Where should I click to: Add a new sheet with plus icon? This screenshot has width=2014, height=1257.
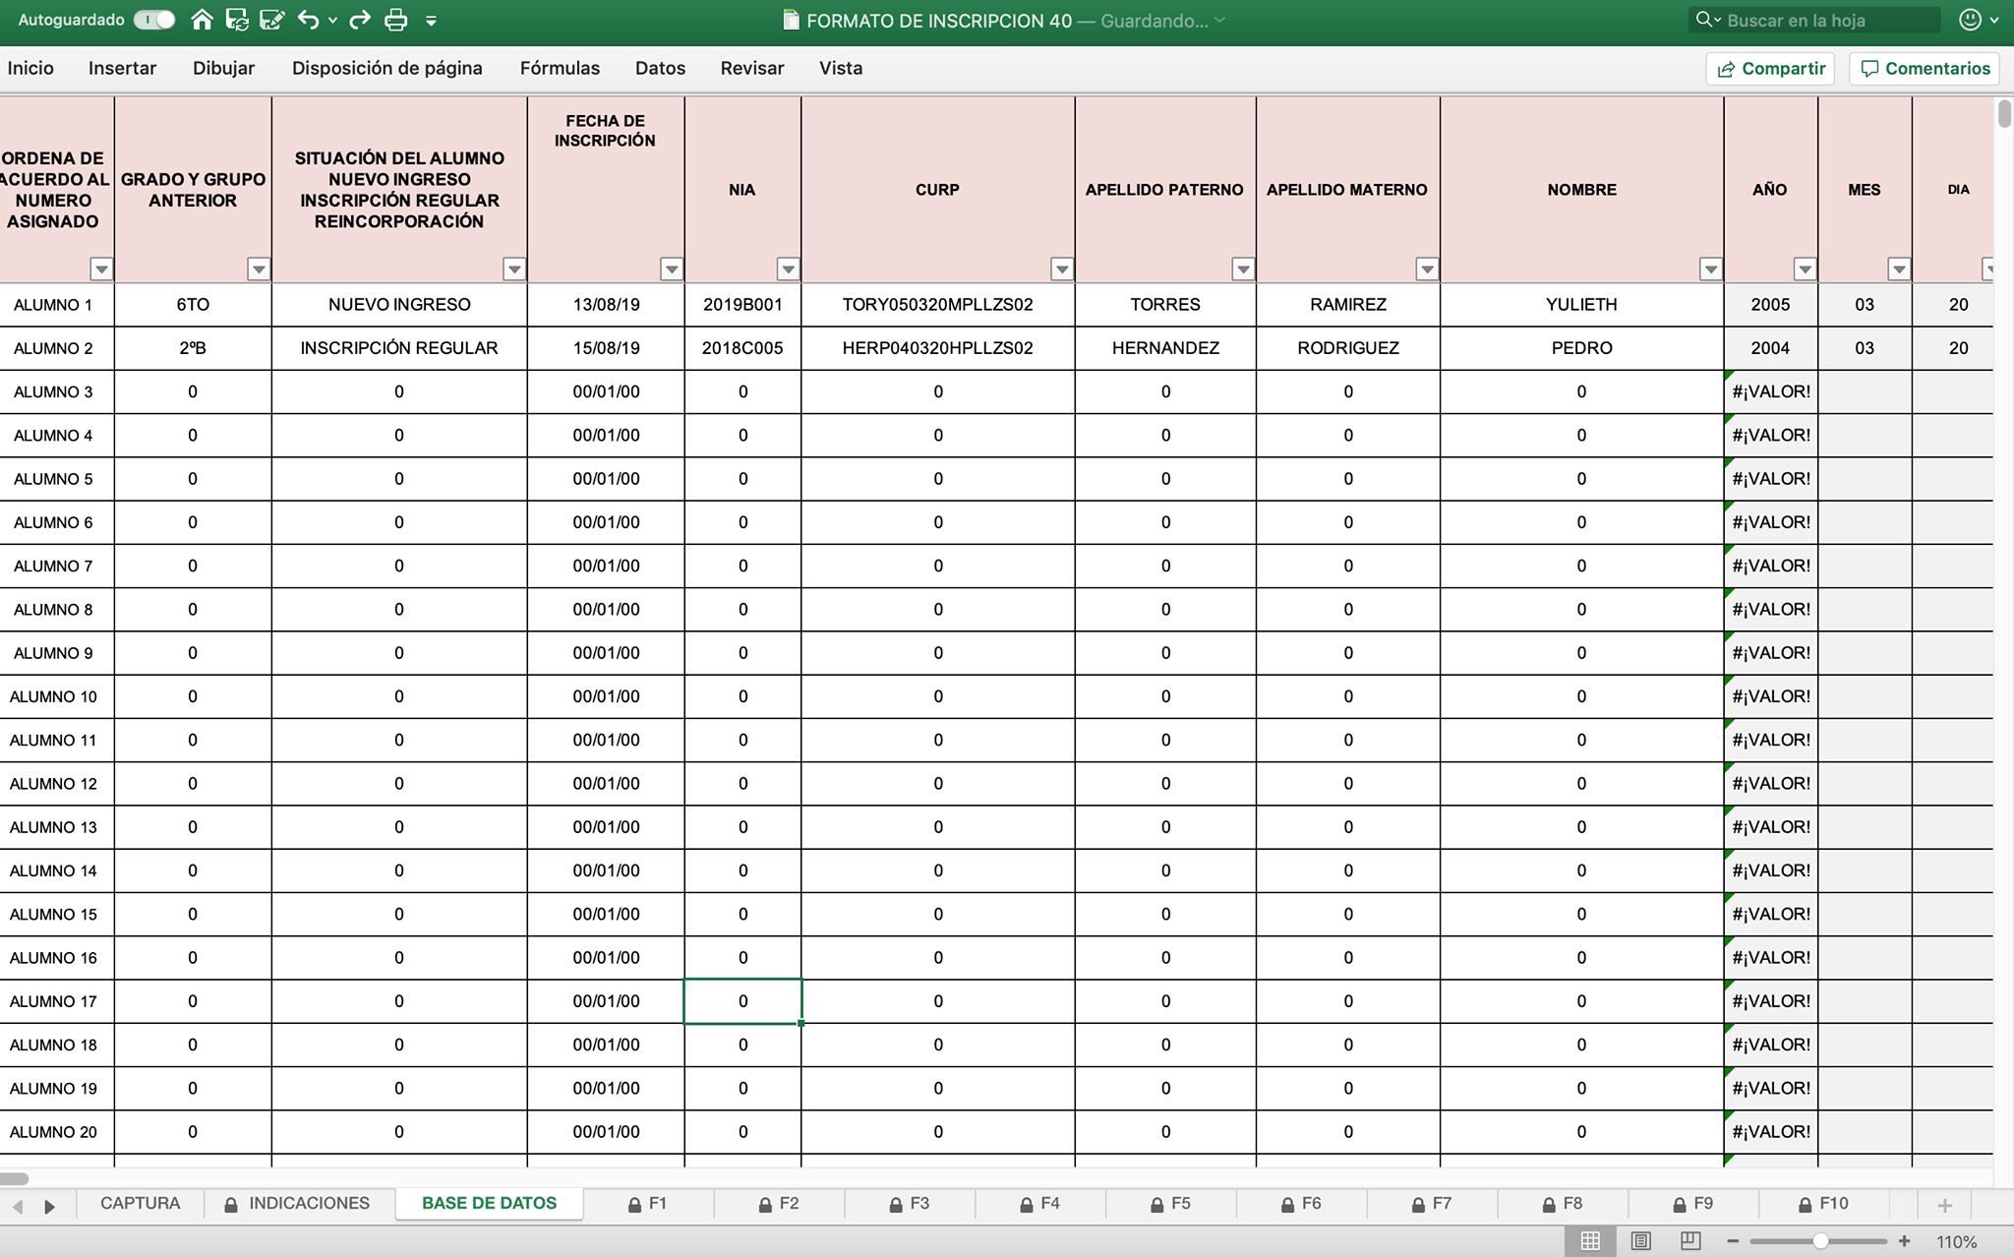click(x=1944, y=1205)
